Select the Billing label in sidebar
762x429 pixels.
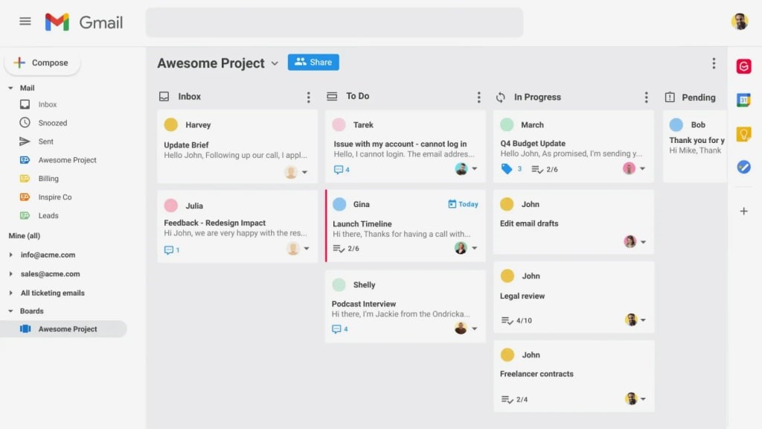tap(48, 179)
